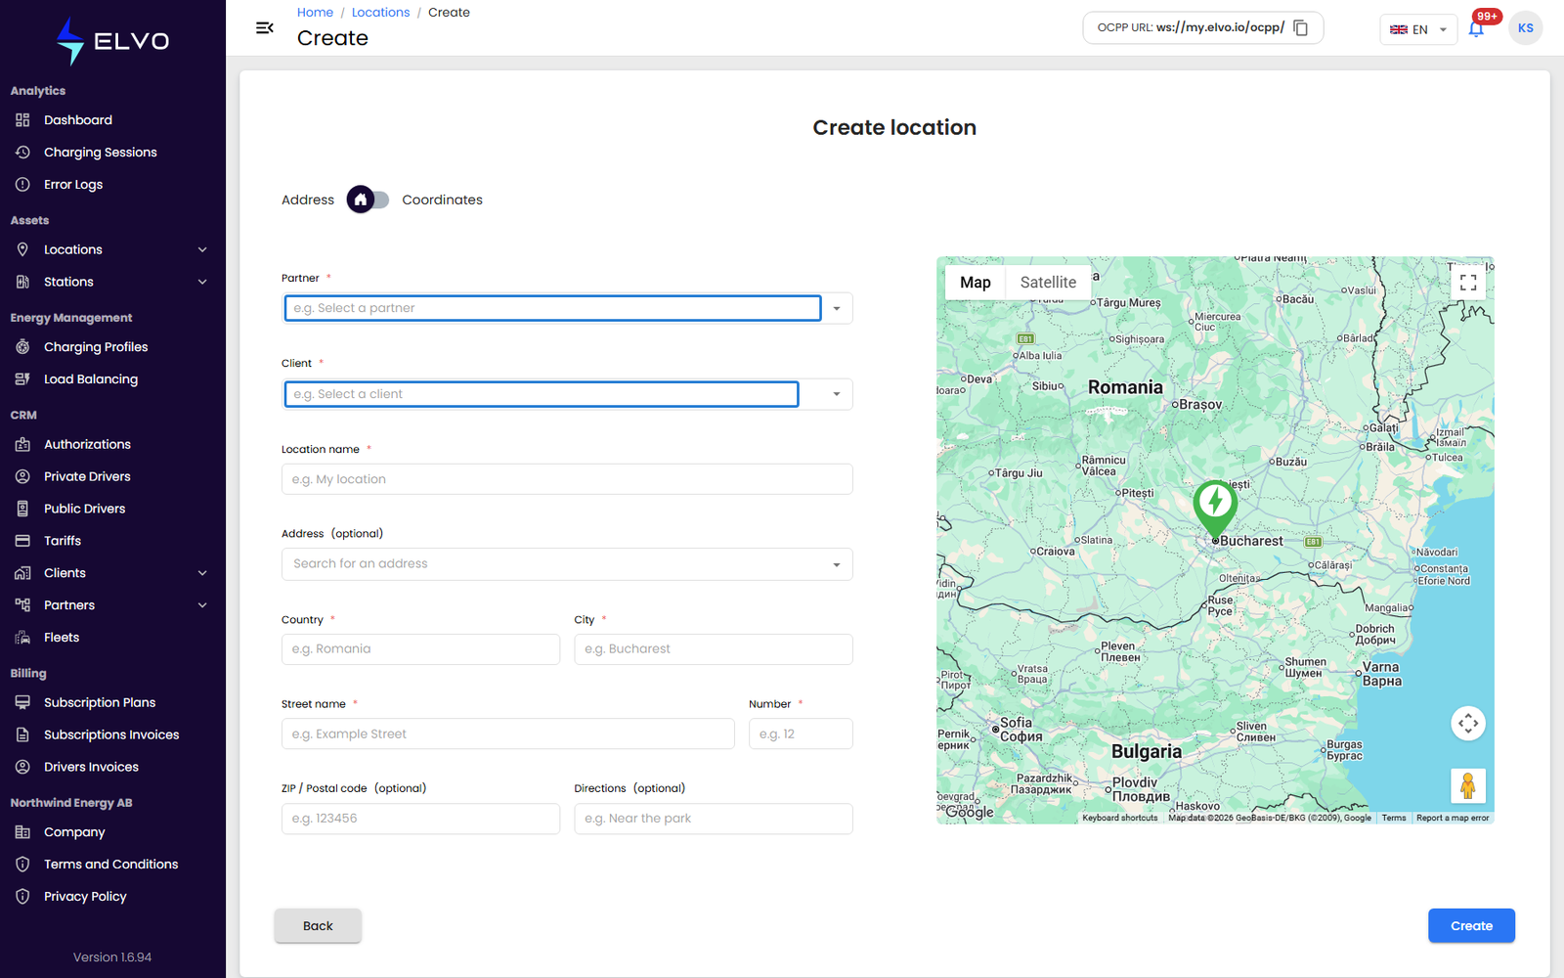
Task: Focus the City input field
Action: [x=714, y=649]
